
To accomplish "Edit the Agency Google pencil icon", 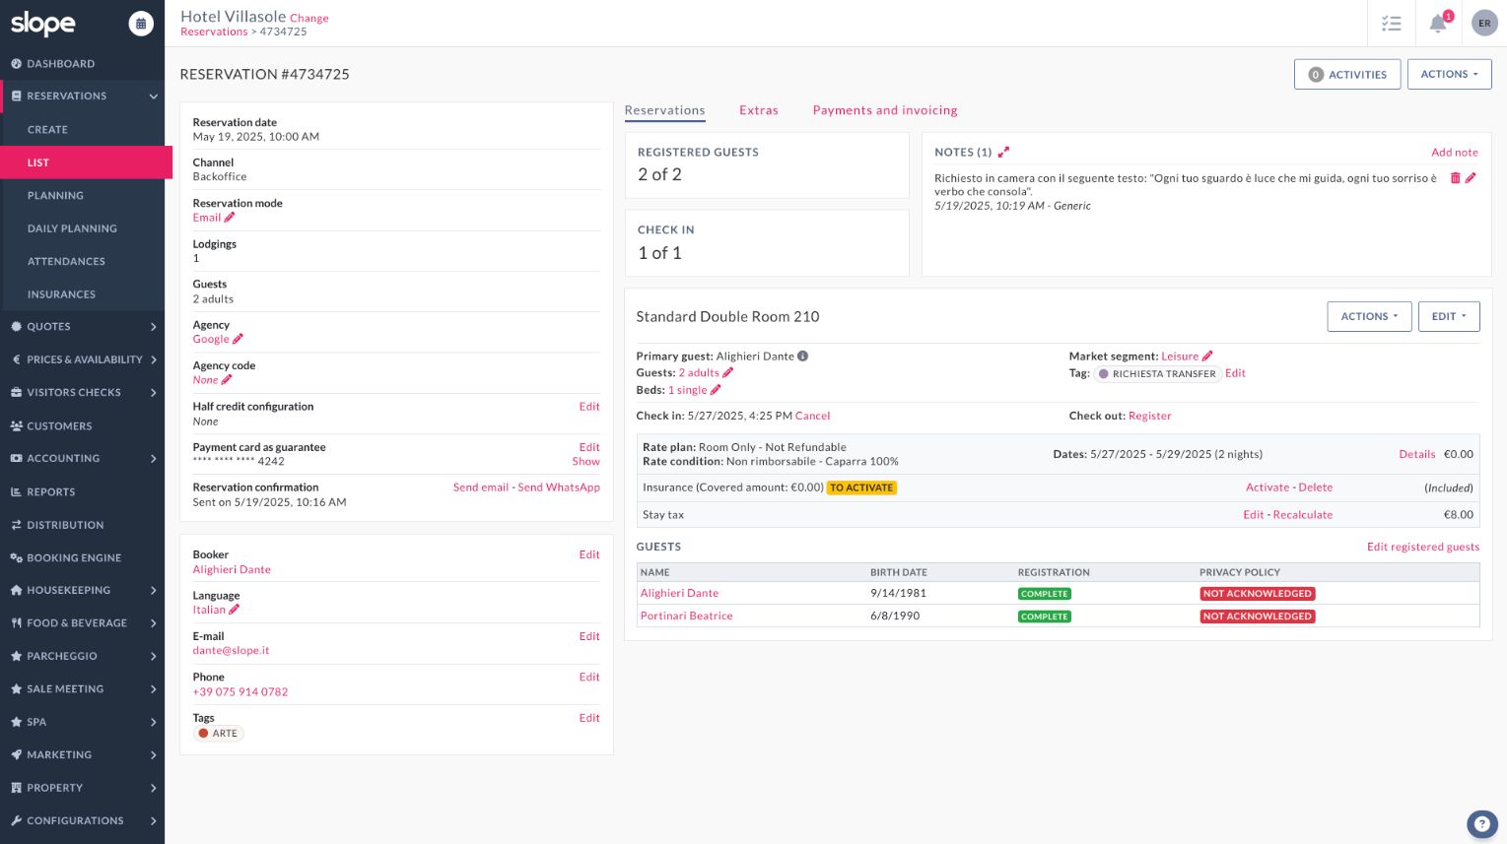I will click(238, 340).
